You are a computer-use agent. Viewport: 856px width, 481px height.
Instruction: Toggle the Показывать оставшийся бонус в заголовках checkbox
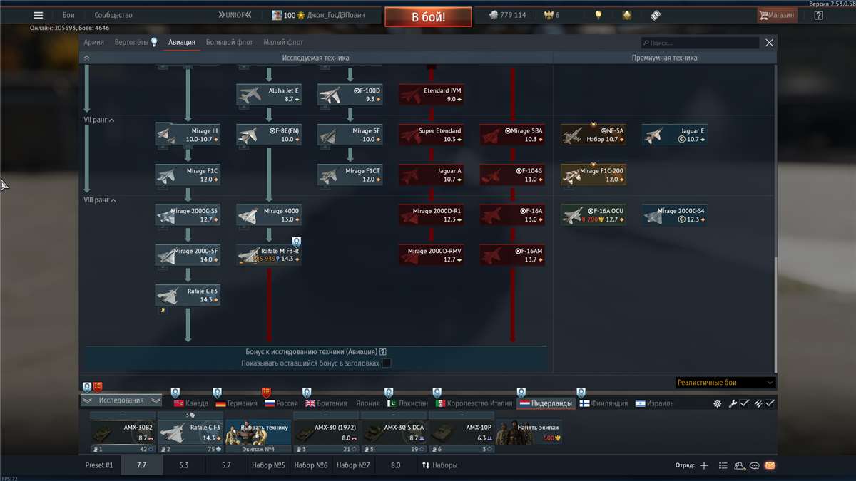[387, 363]
